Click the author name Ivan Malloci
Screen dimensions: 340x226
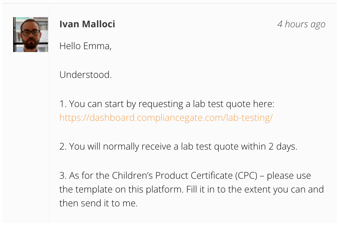pos(87,24)
